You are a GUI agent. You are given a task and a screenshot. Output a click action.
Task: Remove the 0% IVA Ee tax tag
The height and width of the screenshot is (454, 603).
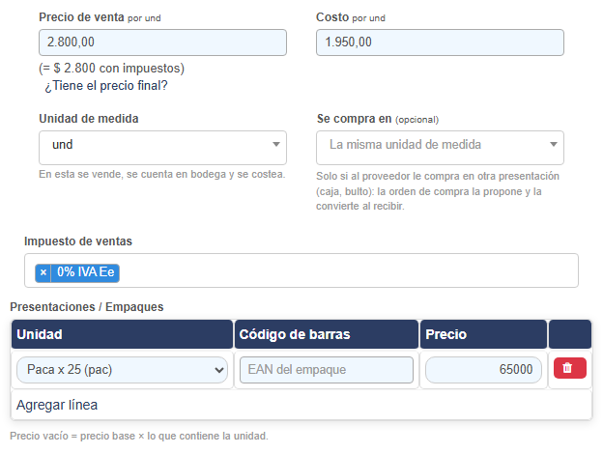43,272
